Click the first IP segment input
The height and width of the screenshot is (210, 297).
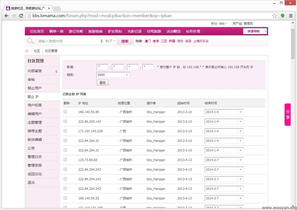[102, 67]
